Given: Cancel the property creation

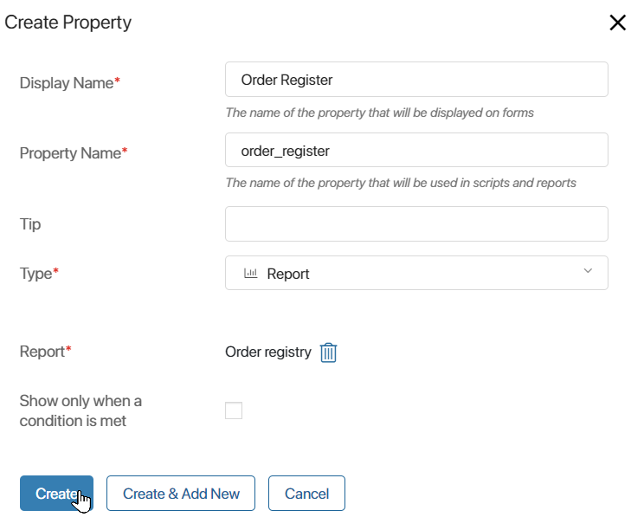Looking at the screenshot, I should [x=306, y=494].
